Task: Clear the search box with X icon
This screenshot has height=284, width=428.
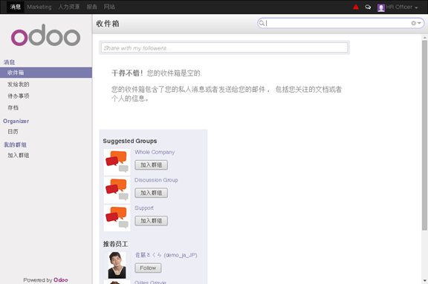Action: click(413, 23)
